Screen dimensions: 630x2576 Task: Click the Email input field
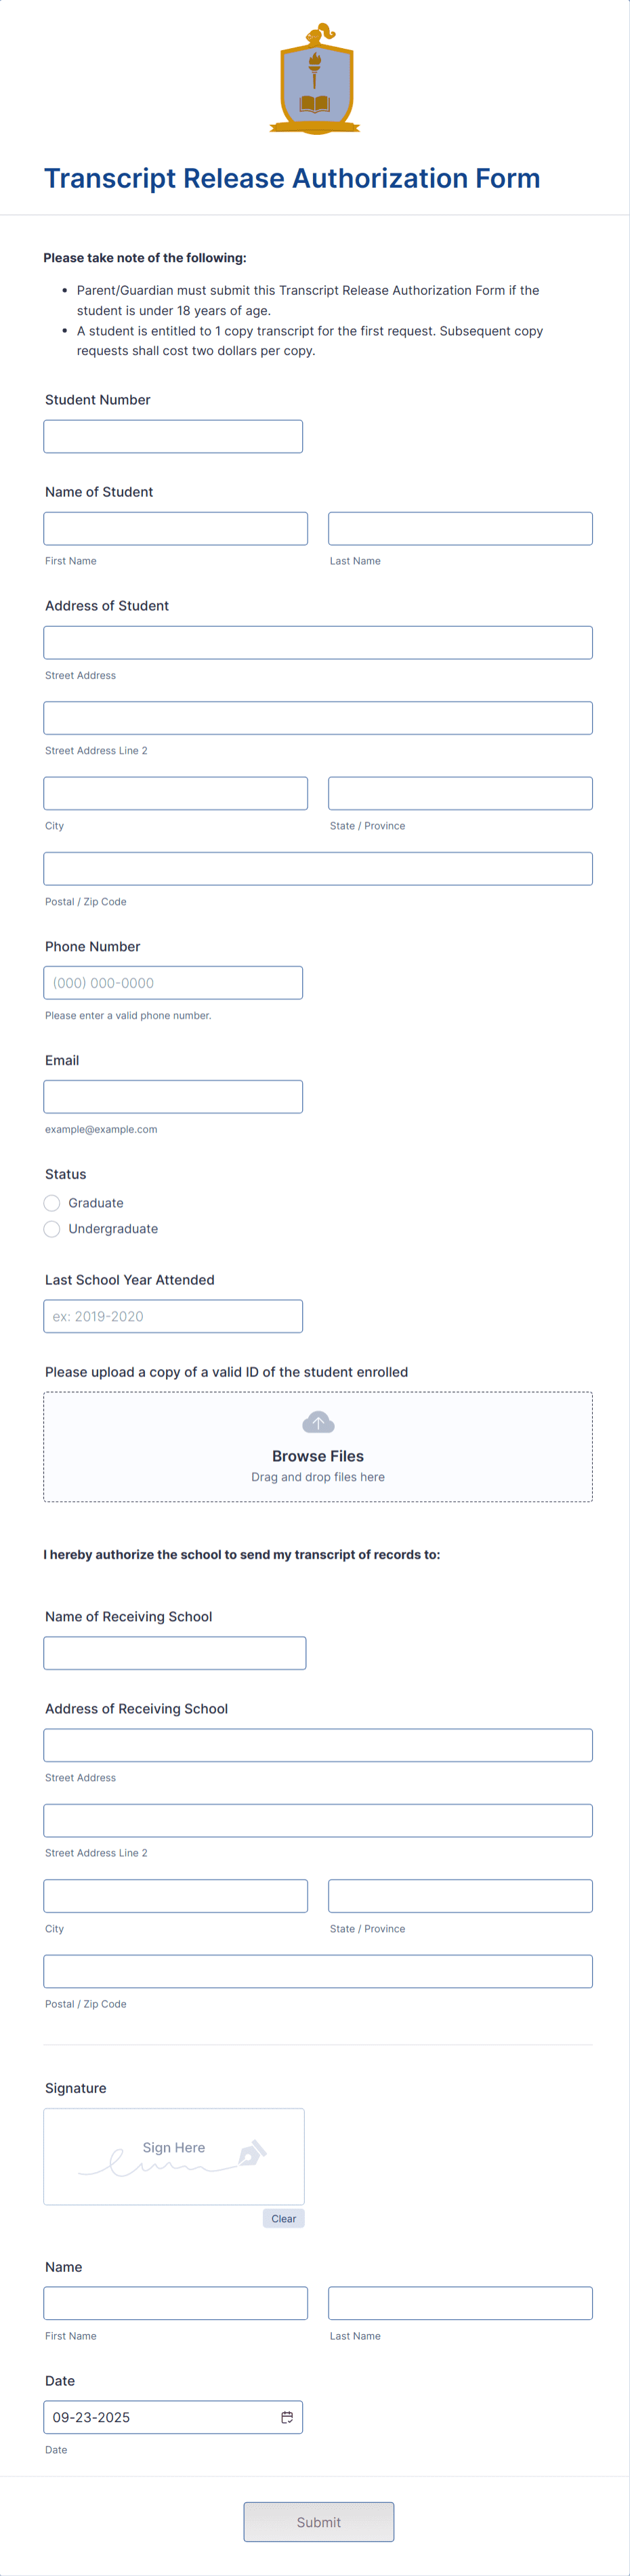click(x=173, y=1096)
